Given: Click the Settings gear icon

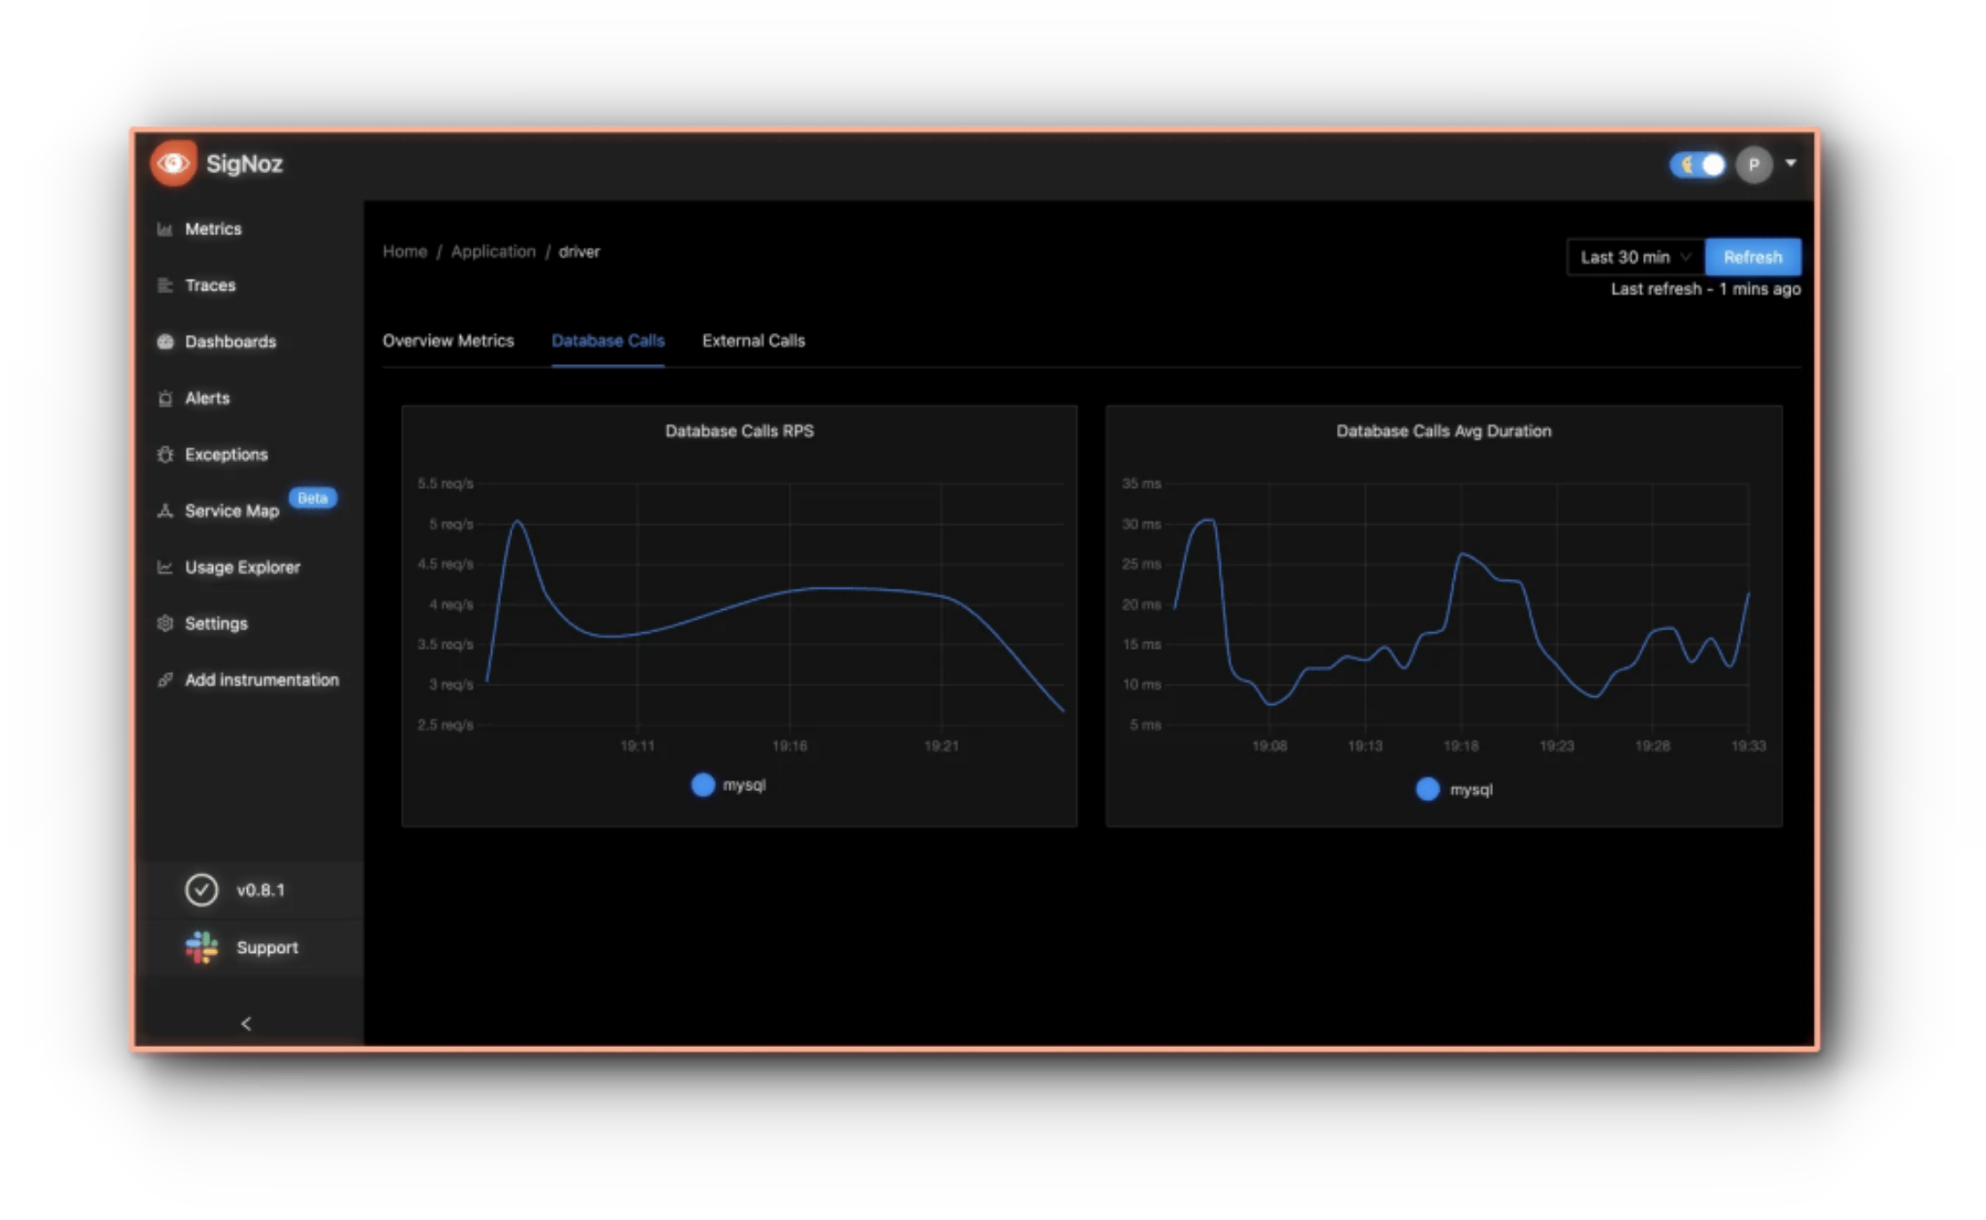Looking at the screenshot, I should 164,623.
